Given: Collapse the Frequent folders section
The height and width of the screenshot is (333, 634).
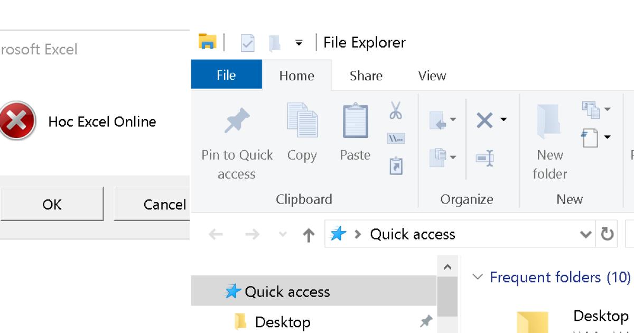Looking at the screenshot, I should [x=477, y=277].
